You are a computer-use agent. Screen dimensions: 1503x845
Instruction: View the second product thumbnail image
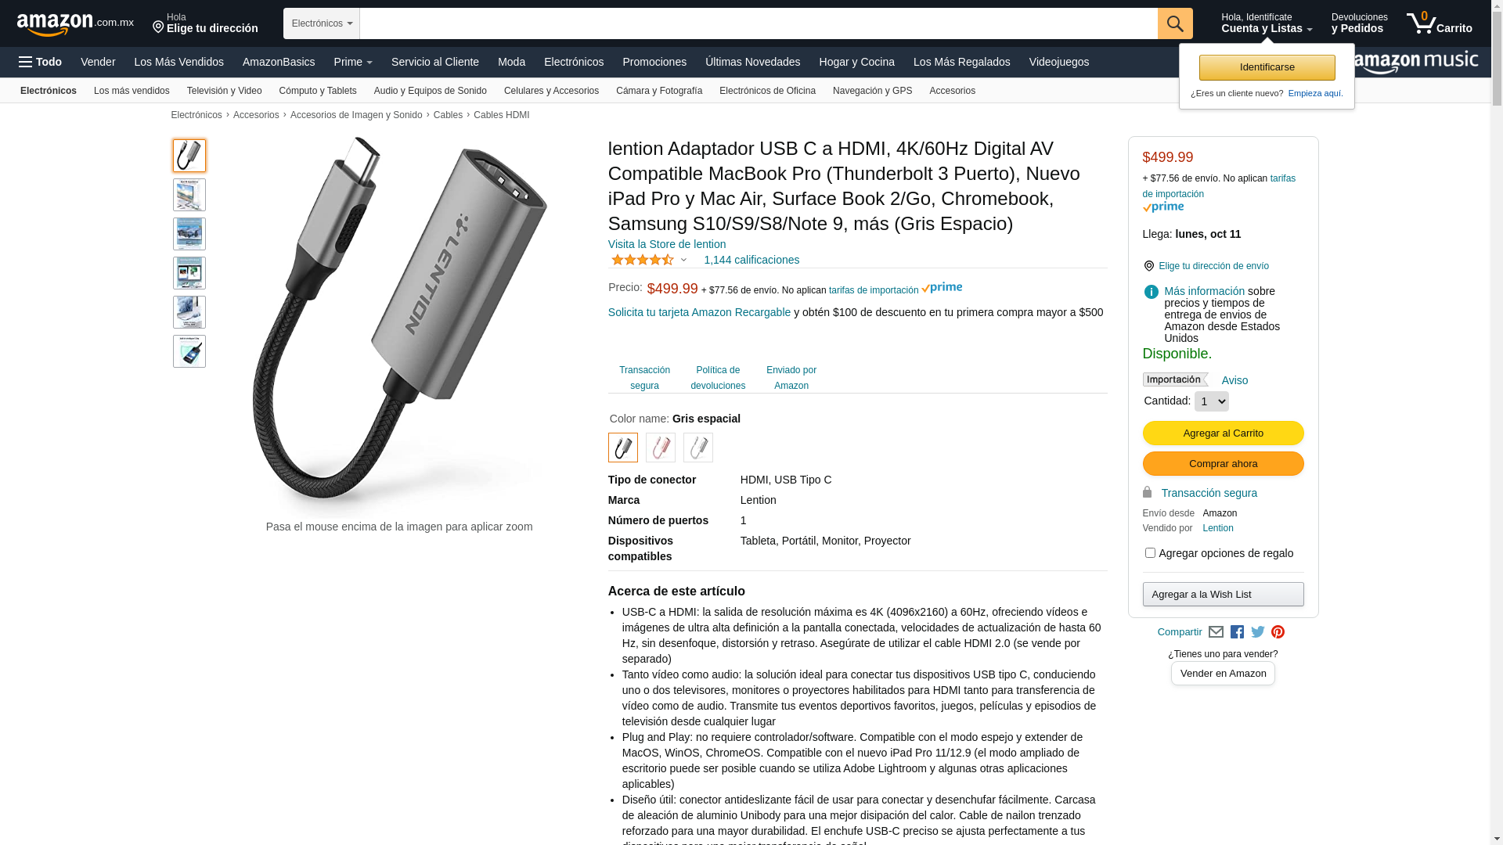[189, 195]
